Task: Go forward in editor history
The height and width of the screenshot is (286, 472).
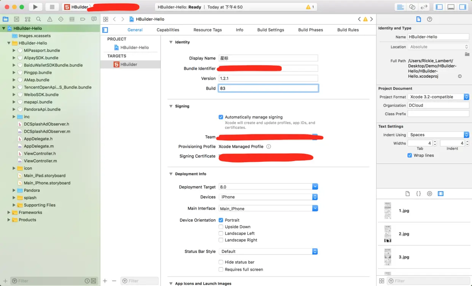Action: 123,19
